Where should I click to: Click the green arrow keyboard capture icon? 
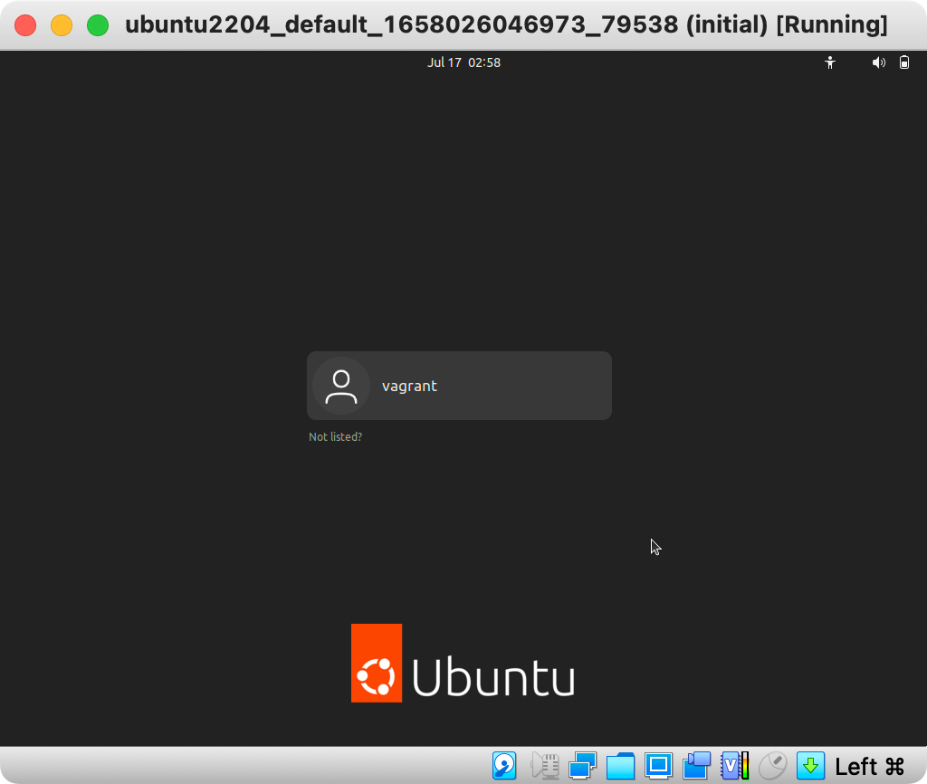810,766
